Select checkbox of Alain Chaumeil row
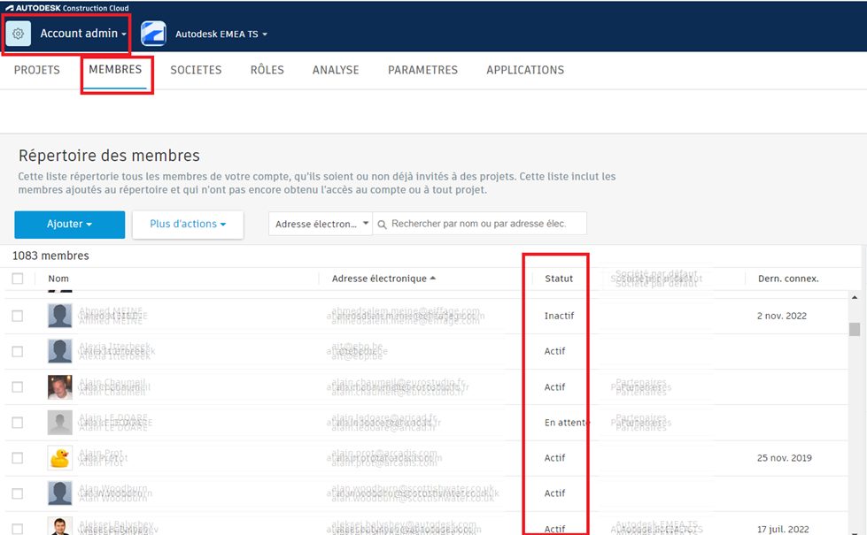 pos(18,387)
